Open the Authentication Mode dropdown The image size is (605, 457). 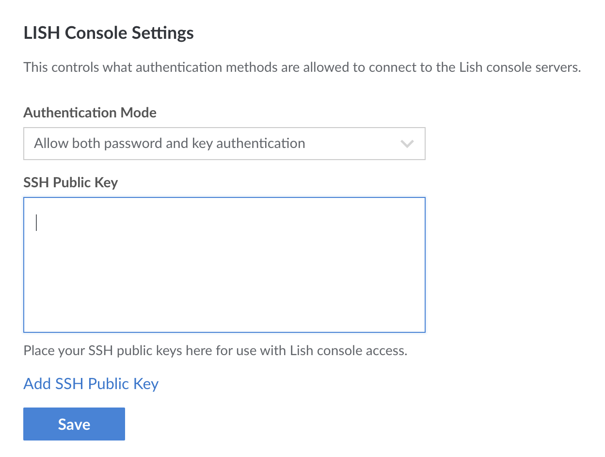click(x=224, y=144)
